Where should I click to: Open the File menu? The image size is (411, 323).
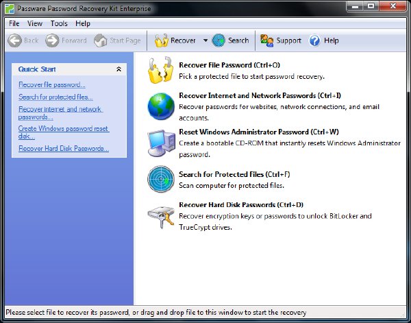[x=14, y=23]
